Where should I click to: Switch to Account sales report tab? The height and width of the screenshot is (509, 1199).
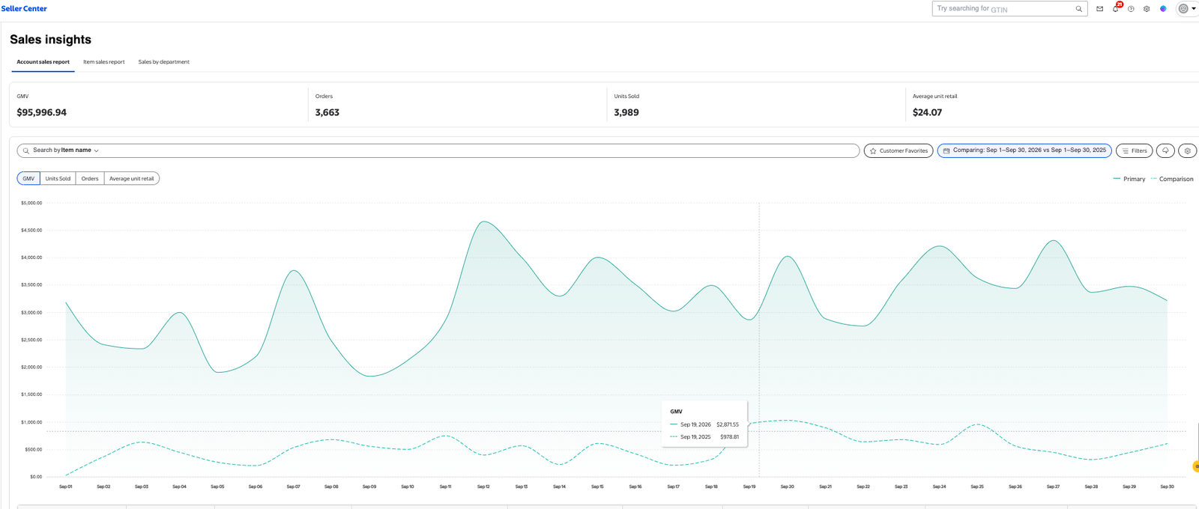click(43, 62)
